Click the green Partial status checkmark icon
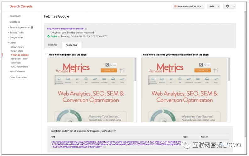Screen dimensions: 249x156 pyautogui.click(x=48, y=36)
